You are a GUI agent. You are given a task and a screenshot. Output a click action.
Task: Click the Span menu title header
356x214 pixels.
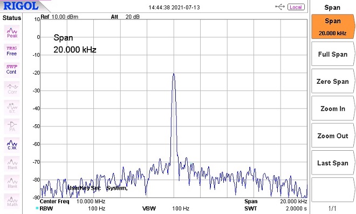click(x=332, y=8)
